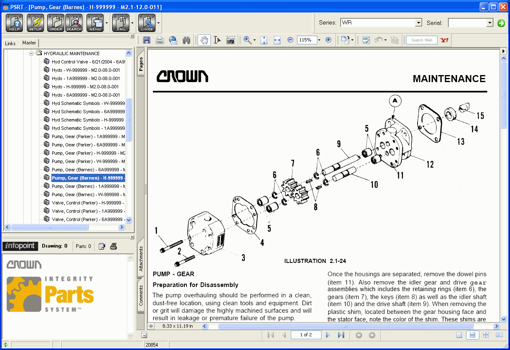Viewport: 510px width, 350px height.
Task: Select Pump, Gear (Parker) - 1A999999 item
Action: point(88,136)
